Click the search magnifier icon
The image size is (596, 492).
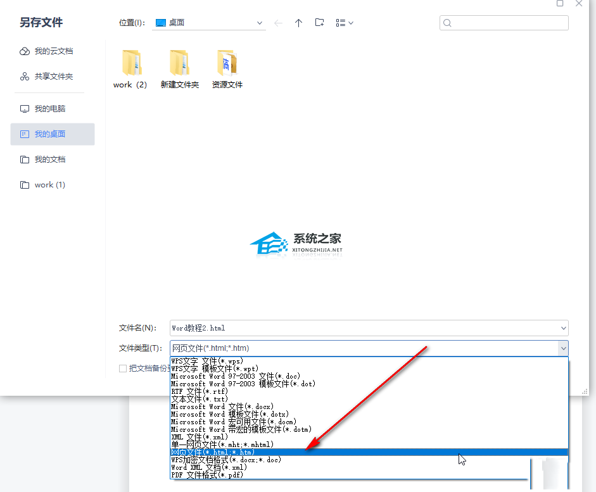[447, 23]
